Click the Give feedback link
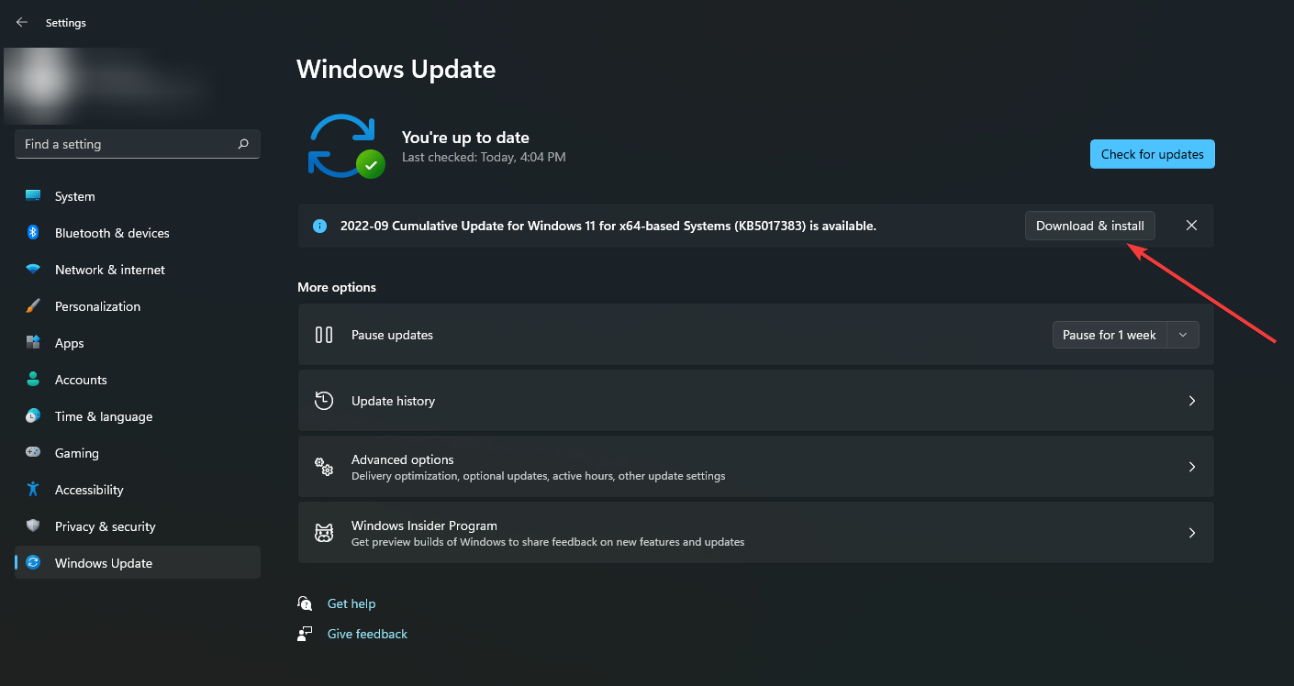The height and width of the screenshot is (686, 1294). pos(366,633)
